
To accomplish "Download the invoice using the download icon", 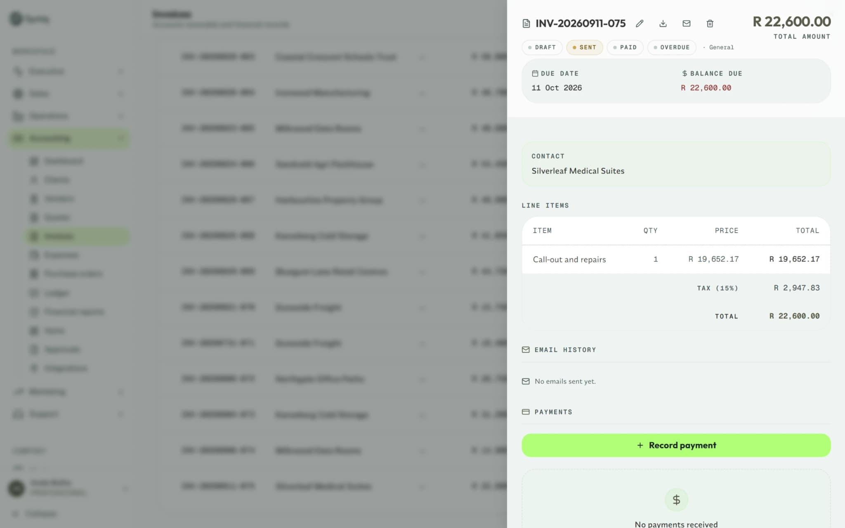I will [x=663, y=24].
